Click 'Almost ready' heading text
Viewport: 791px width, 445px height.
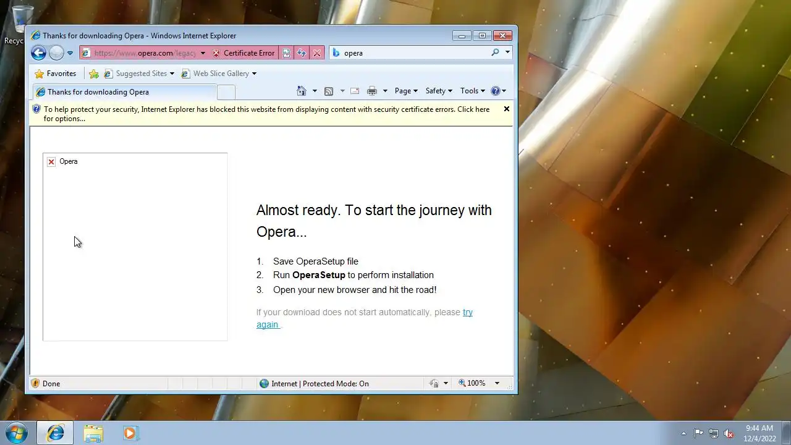374,221
